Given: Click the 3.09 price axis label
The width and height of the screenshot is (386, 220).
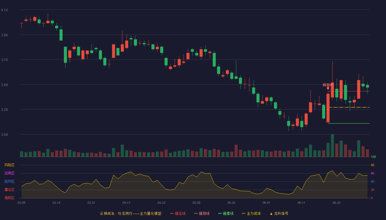Looking at the screenshot, I should (x=4, y=135).
